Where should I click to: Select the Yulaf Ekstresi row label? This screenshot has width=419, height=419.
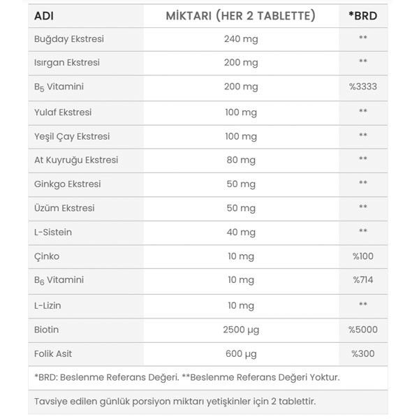click(x=63, y=112)
